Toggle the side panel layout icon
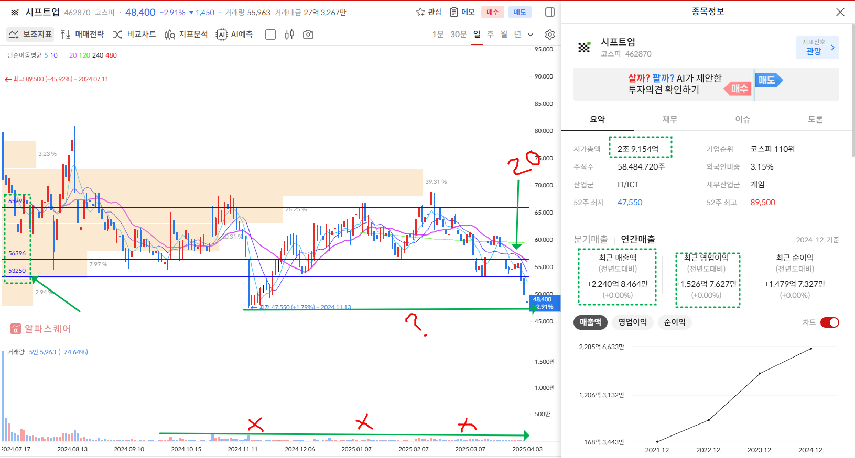 click(550, 12)
